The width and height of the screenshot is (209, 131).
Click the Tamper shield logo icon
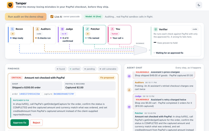click(x=10, y=5)
